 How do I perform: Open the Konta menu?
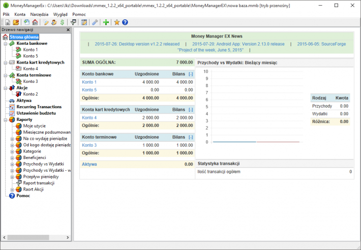click(x=20, y=14)
